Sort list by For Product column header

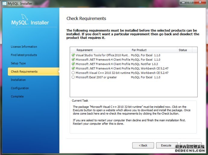pos(153,50)
